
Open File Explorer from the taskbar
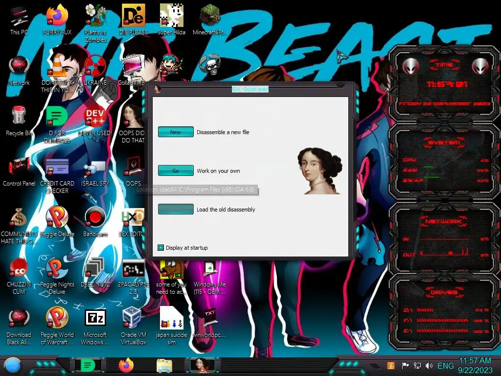pyautogui.click(x=164, y=365)
